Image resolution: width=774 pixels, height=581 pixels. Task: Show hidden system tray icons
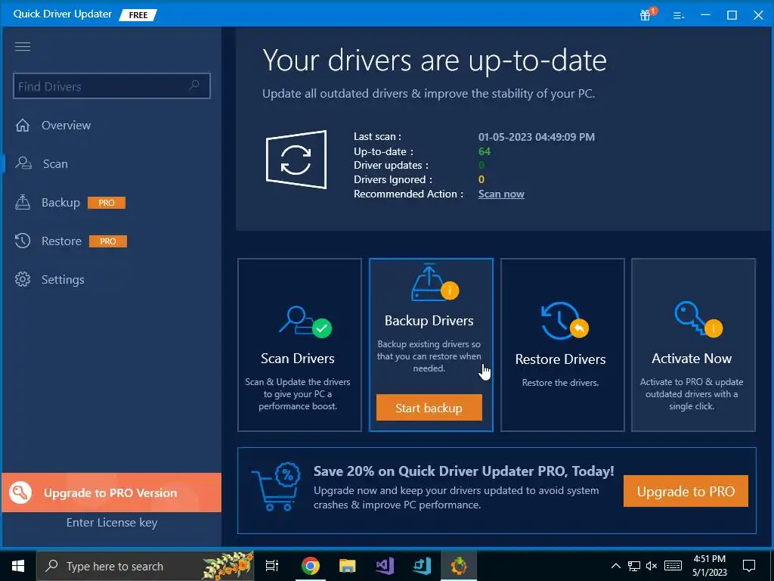pos(616,566)
